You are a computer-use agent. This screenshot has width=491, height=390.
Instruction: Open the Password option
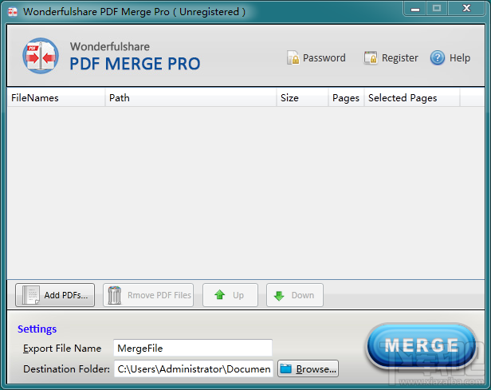click(x=316, y=58)
